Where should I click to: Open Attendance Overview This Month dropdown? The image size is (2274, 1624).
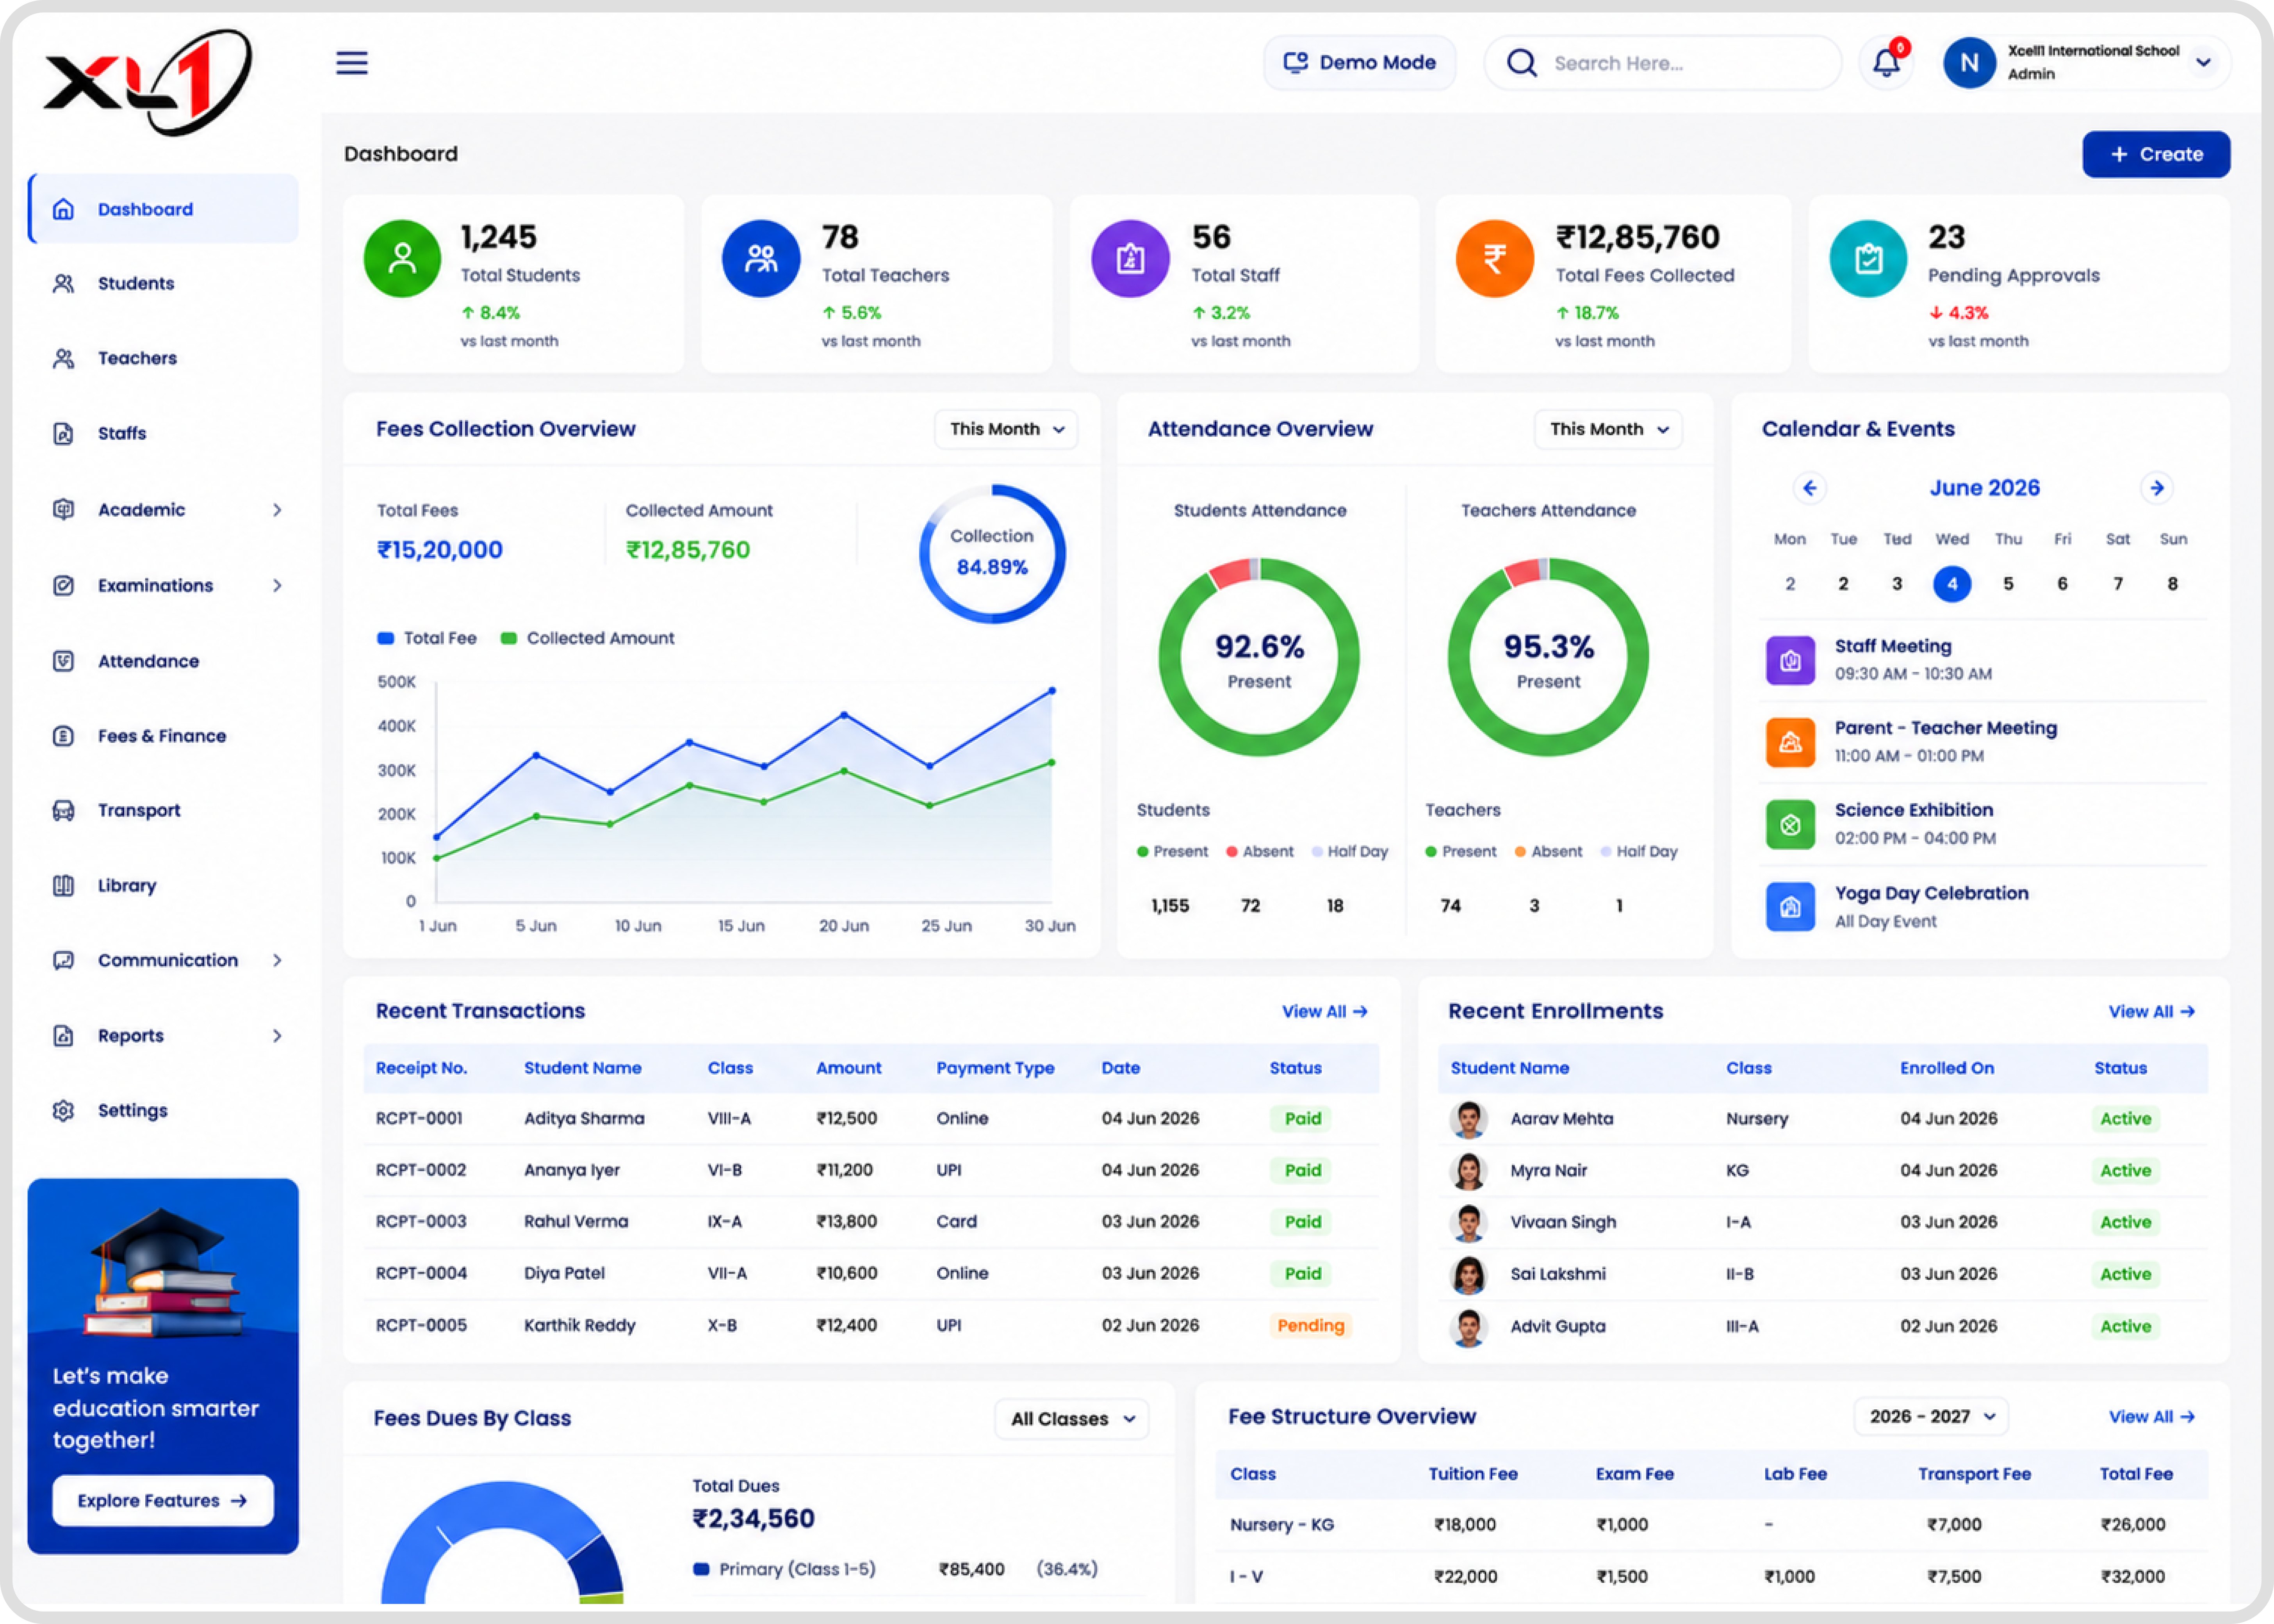[x=1608, y=429]
